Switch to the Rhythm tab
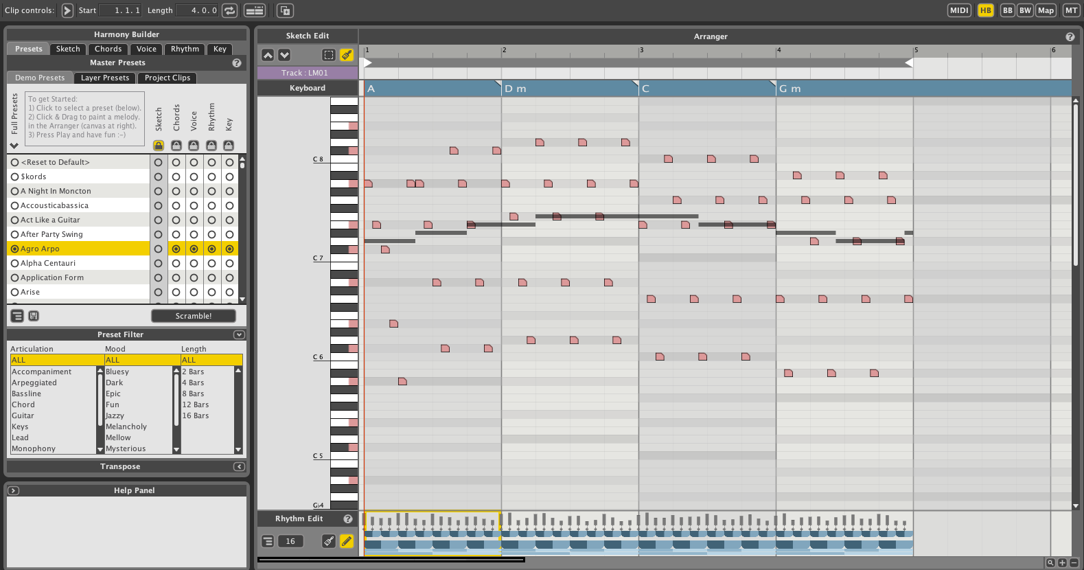Image resolution: width=1084 pixels, height=570 pixels. pyautogui.click(x=185, y=49)
